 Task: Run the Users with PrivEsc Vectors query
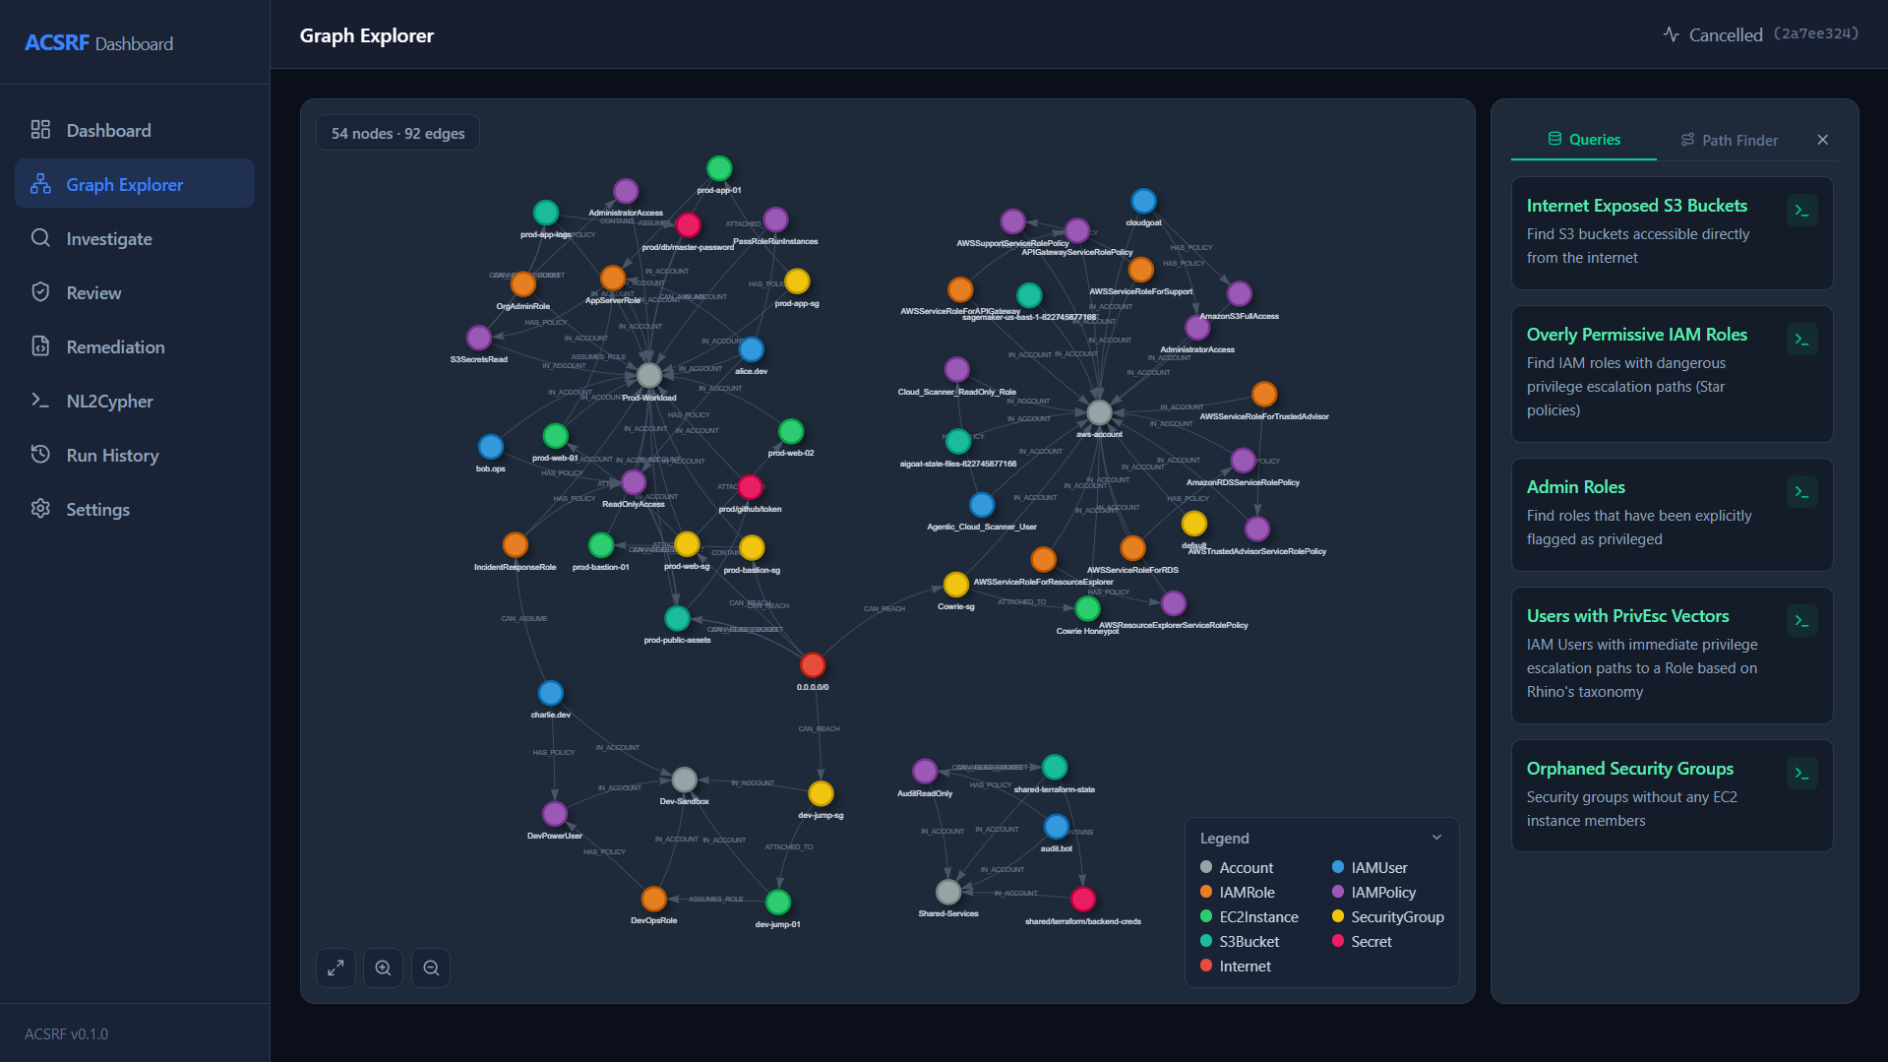point(1802,620)
